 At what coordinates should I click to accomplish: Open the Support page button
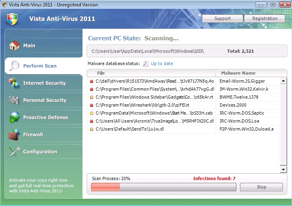pyautogui.click(x=222, y=18)
